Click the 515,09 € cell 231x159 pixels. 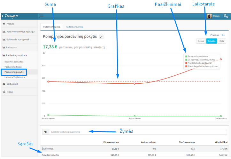pos(152,155)
